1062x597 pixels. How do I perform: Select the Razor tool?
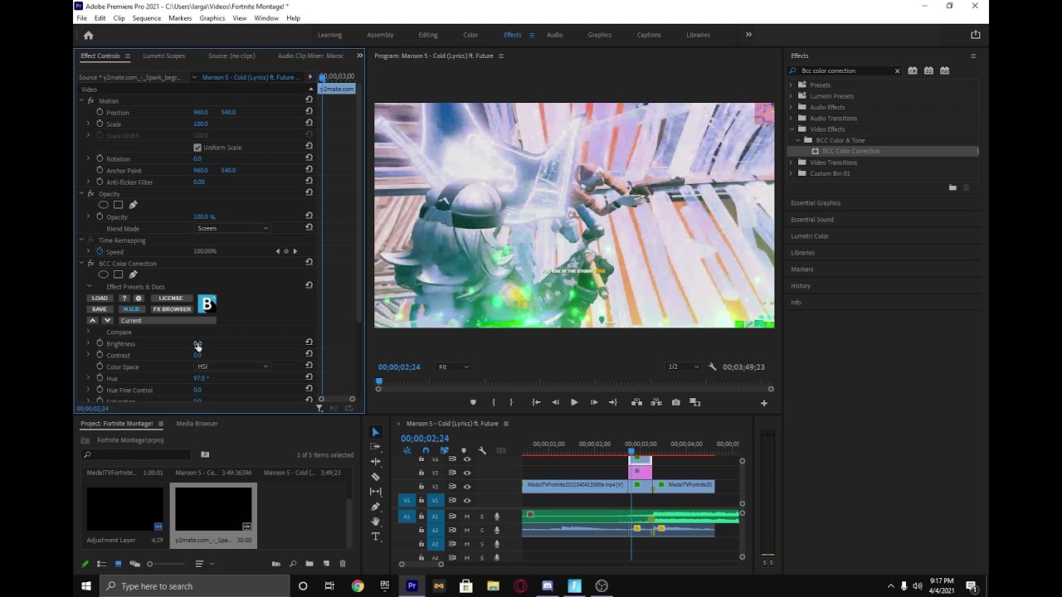pos(375,477)
